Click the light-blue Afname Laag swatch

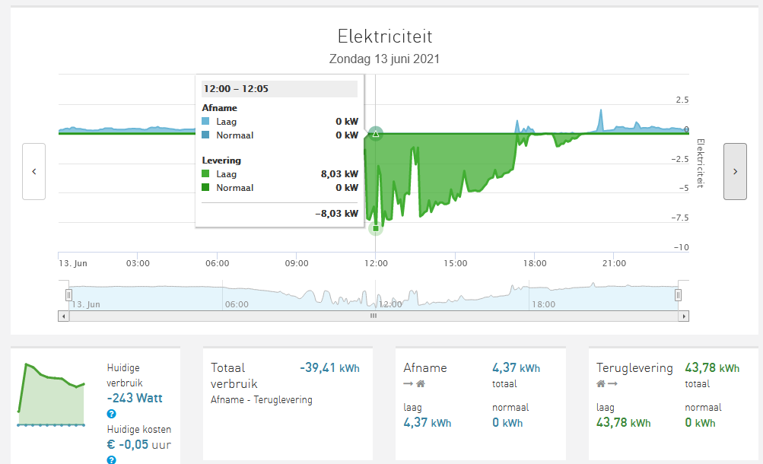(206, 122)
